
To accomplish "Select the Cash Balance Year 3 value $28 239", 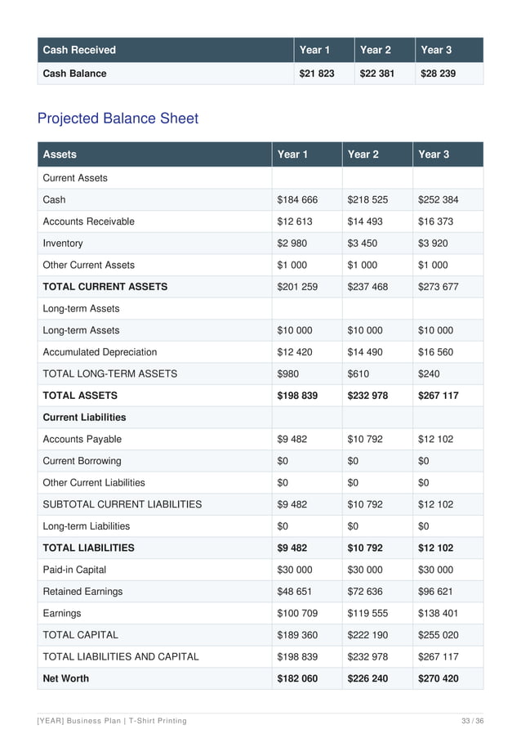I will tap(438, 74).
